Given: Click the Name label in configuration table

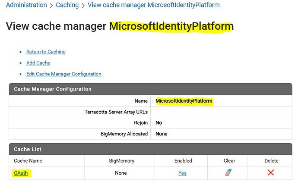Looking at the screenshot, I should pyautogui.click(x=141, y=101).
